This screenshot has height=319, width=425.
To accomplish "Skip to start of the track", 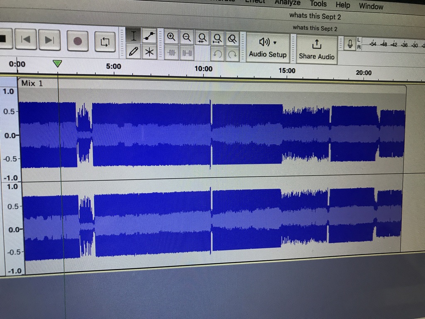I will 26,39.
